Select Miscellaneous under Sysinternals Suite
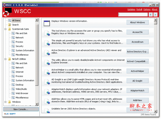This screenshot has height=119, width=161. (22, 55)
